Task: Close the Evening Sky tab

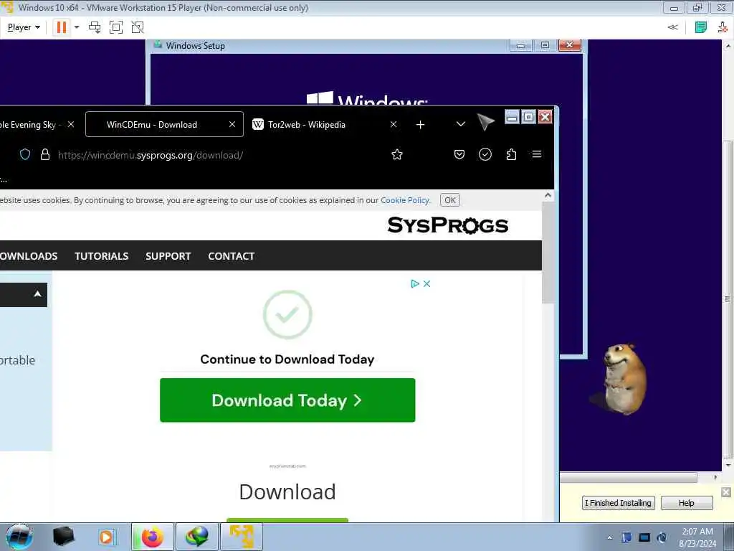Action: (71, 124)
